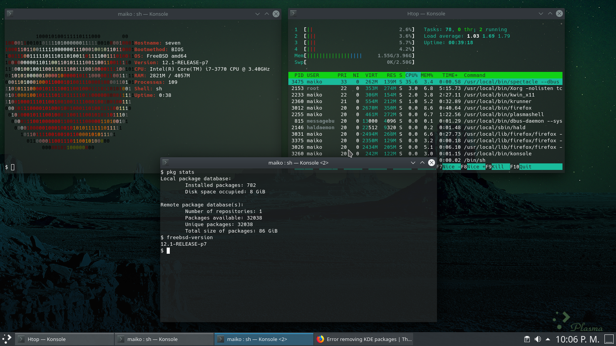This screenshot has height=346, width=616.
Task: Minimize the Konsole <2> window
Action: tap(413, 163)
